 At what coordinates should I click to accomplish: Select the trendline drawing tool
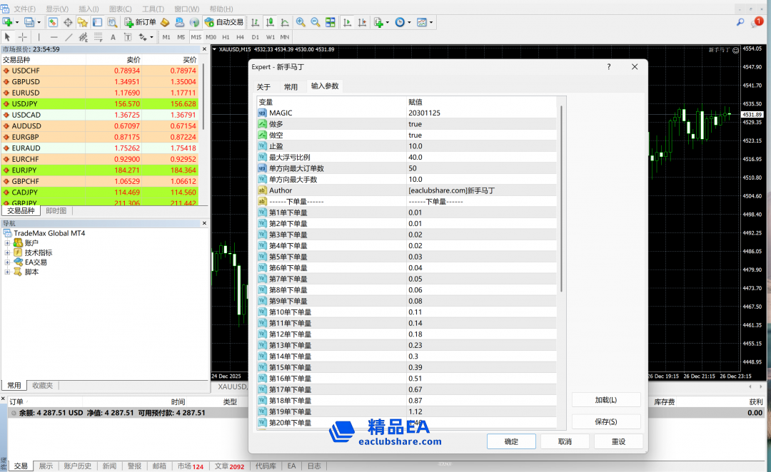click(69, 37)
